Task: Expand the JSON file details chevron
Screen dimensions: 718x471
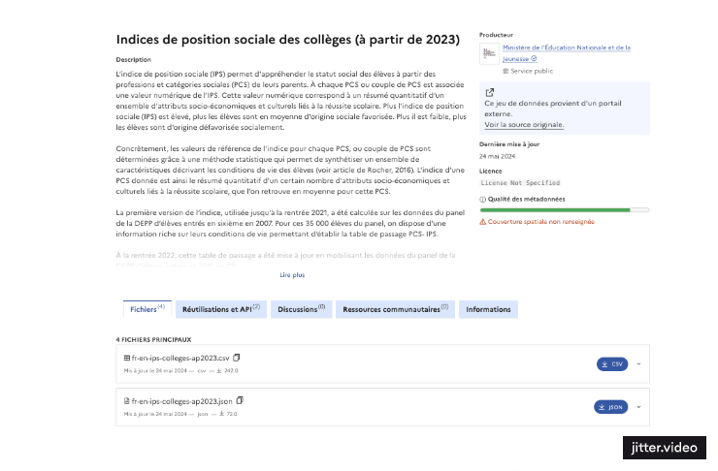Action: pos(638,407)
